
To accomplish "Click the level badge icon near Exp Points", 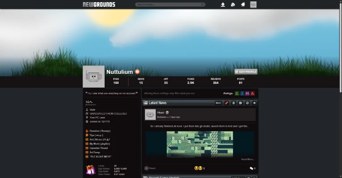I will 90,170.
